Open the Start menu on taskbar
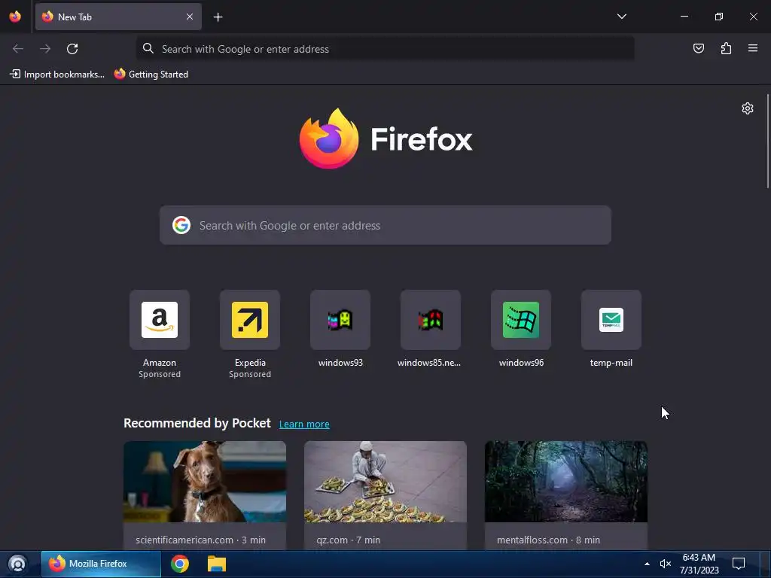 tap(18, 564)
